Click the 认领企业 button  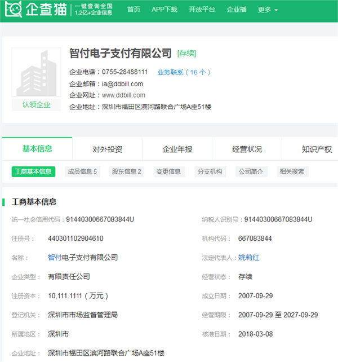coord(36,105)
